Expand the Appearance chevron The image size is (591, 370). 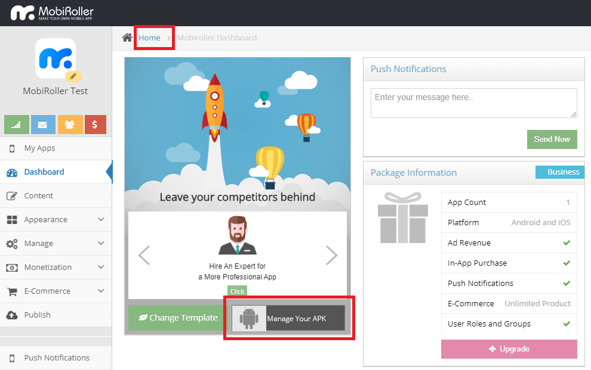(x=101, y=219)
